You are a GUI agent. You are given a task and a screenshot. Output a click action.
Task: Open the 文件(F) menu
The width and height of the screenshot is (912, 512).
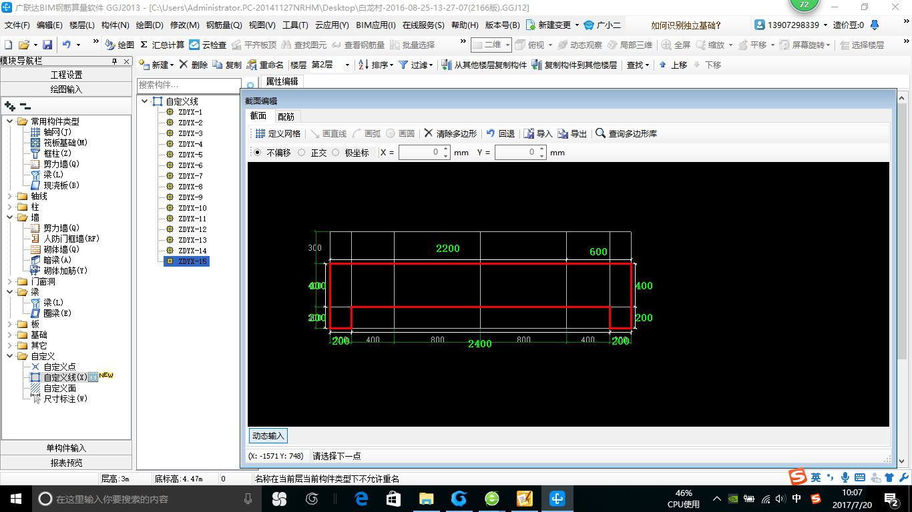(x=17, y=25)
